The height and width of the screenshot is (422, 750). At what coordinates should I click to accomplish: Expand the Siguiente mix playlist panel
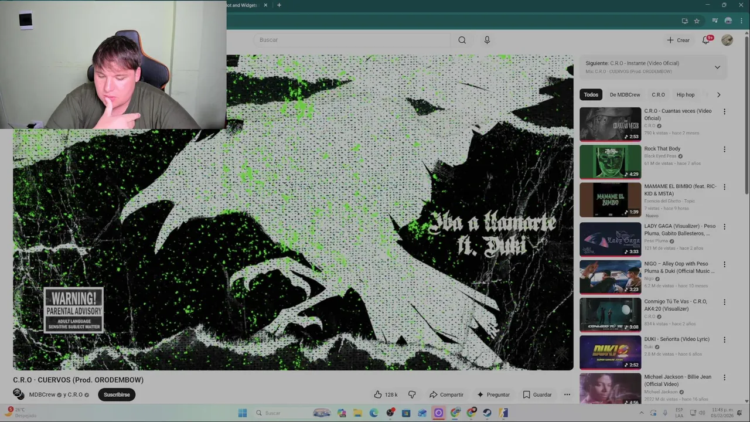(717, 67)
